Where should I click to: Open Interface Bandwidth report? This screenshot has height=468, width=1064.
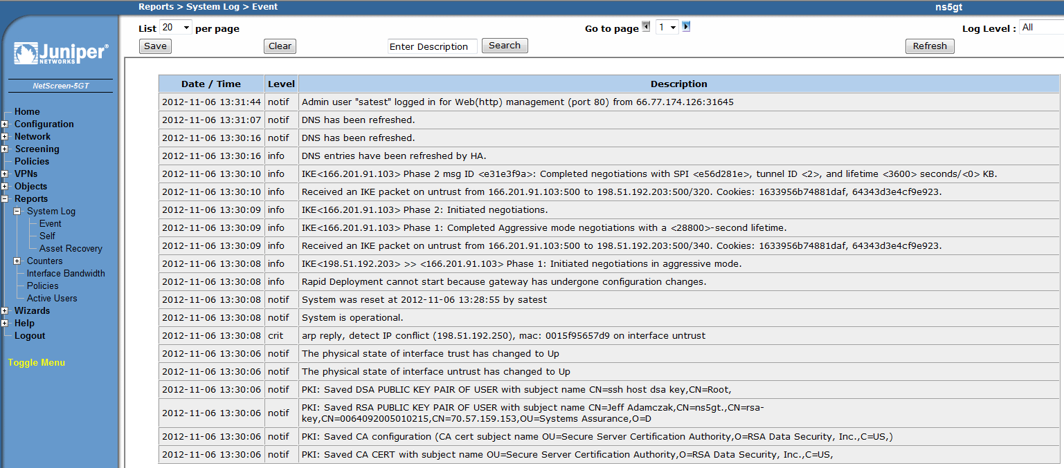click(66, 273)
